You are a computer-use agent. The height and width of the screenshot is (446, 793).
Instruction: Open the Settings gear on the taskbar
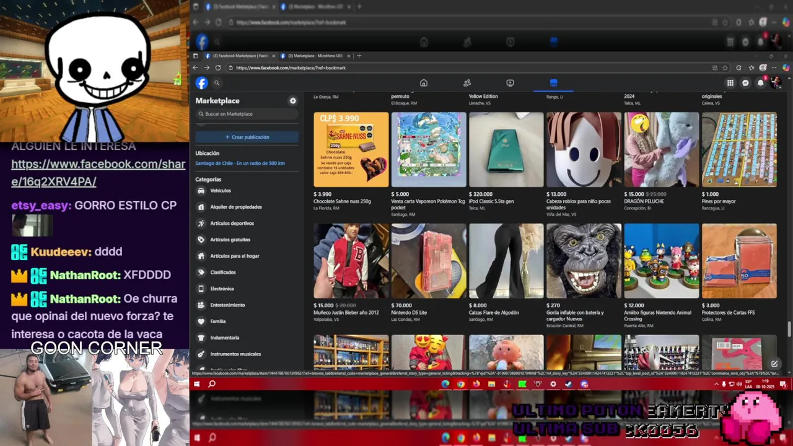(x=553, y=384)
